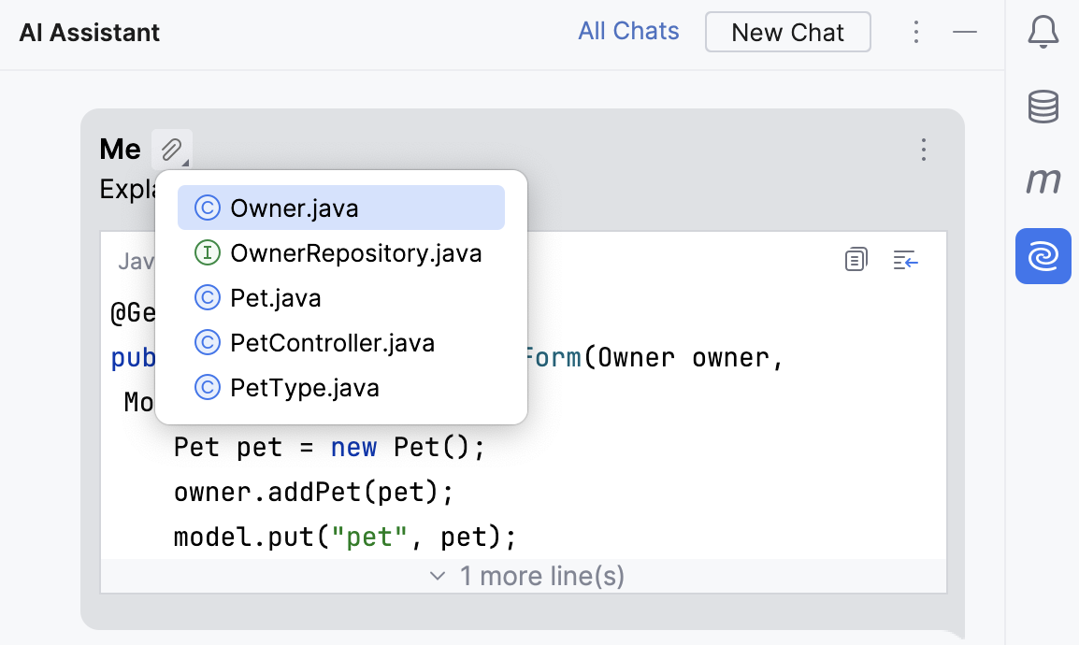The height and width of the screenshot is (645, 1079).
Task: Minimize the AI Assistant tool window
Action: 965,33
